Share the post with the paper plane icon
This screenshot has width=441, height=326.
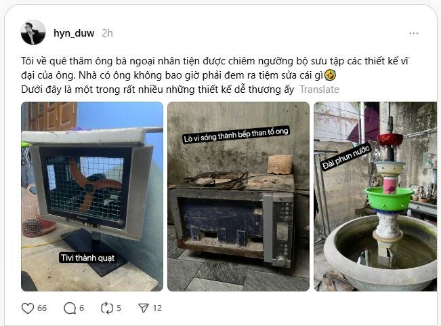click(x=144, y=308)
